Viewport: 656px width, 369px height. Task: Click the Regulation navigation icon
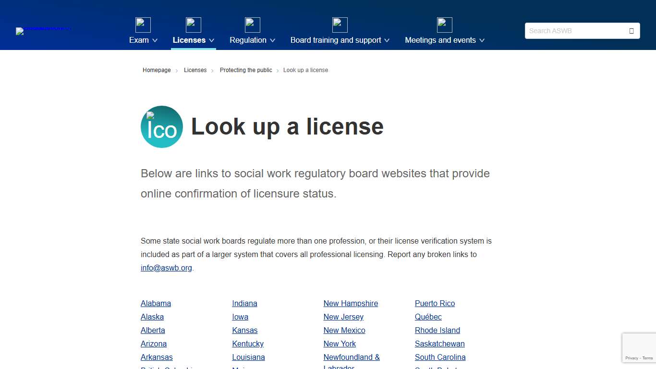[252, 25]
